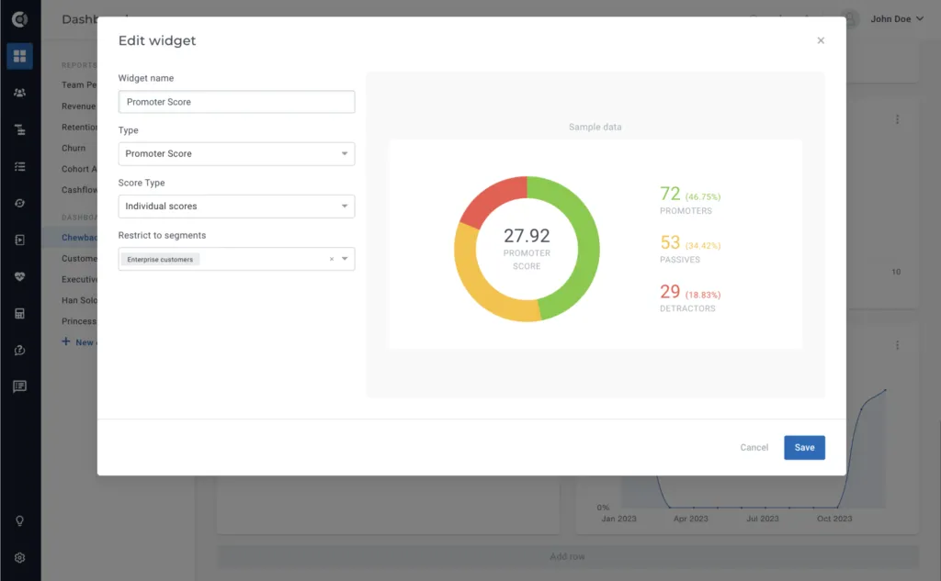The width and height of the screenshot is (941, 581).
Task: Open the Score Type dropdown
Action: tap(236, 207)
